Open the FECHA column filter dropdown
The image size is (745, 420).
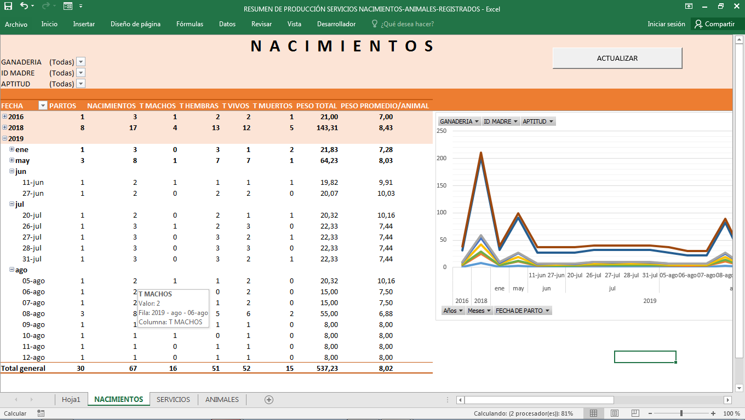43,106
